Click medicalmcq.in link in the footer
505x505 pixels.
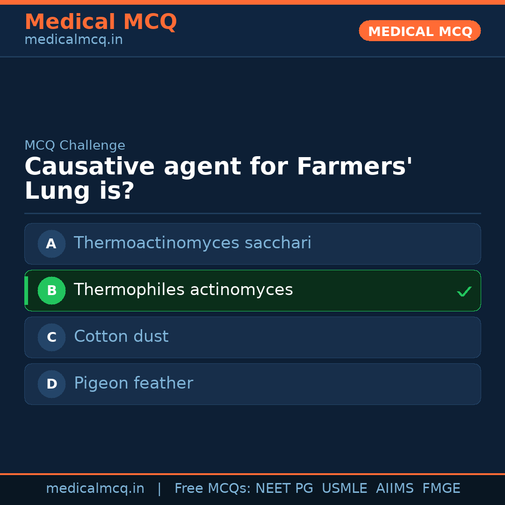[95, 489]
